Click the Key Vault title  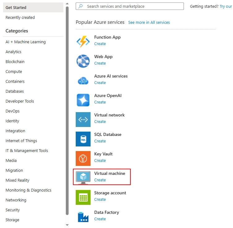(x=104, y=154)
